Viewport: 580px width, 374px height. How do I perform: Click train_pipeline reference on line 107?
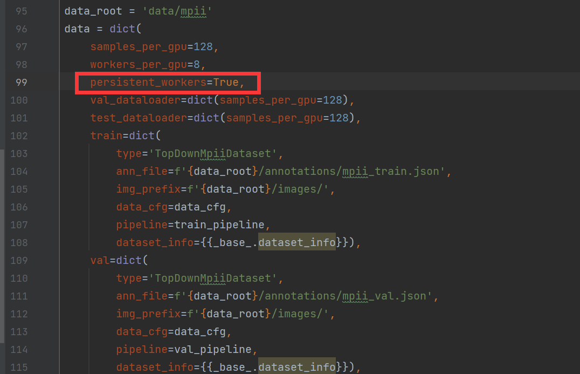(x=219, y=225)
